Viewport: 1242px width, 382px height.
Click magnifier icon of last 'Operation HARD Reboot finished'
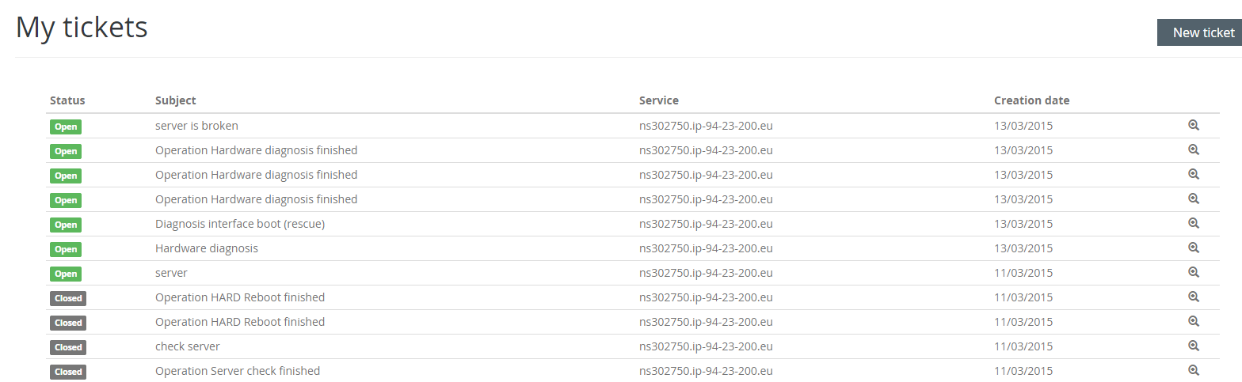(x=1194, y=321)
